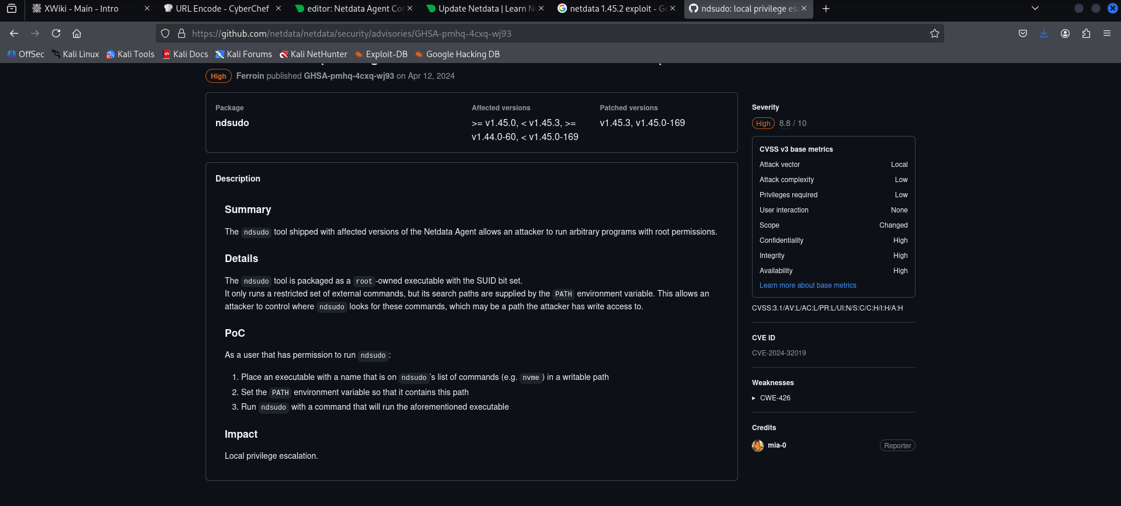Switch to the editor: Netdata Agent tab
The image size is (1121, 506).
pos(355,9)
